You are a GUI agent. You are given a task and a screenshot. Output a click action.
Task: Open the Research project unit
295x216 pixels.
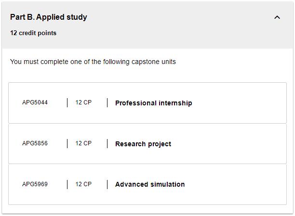click(x=143, y=144)
